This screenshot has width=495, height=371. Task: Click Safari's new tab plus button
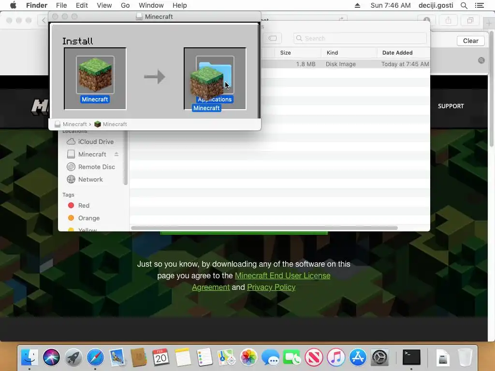click(489, 23)
